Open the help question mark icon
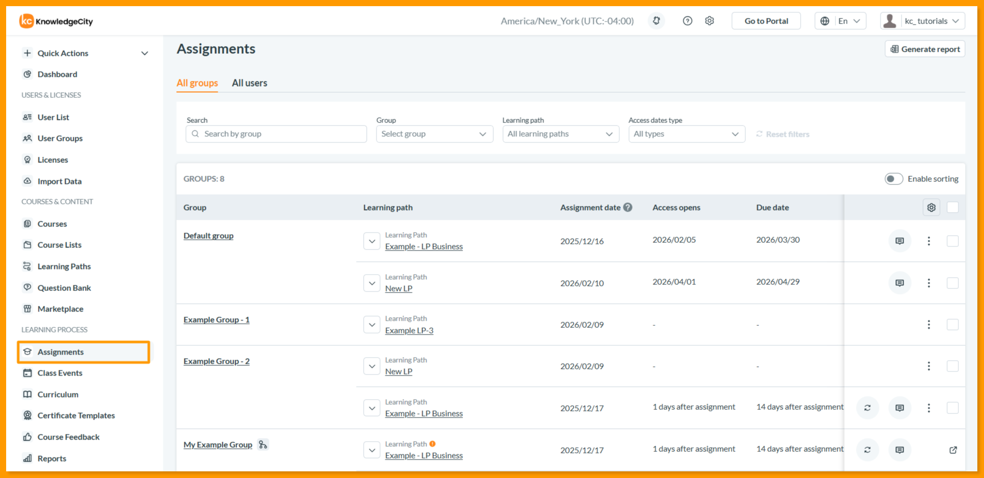The width and height of the screenshot is (984, 478). pos(687,21)
